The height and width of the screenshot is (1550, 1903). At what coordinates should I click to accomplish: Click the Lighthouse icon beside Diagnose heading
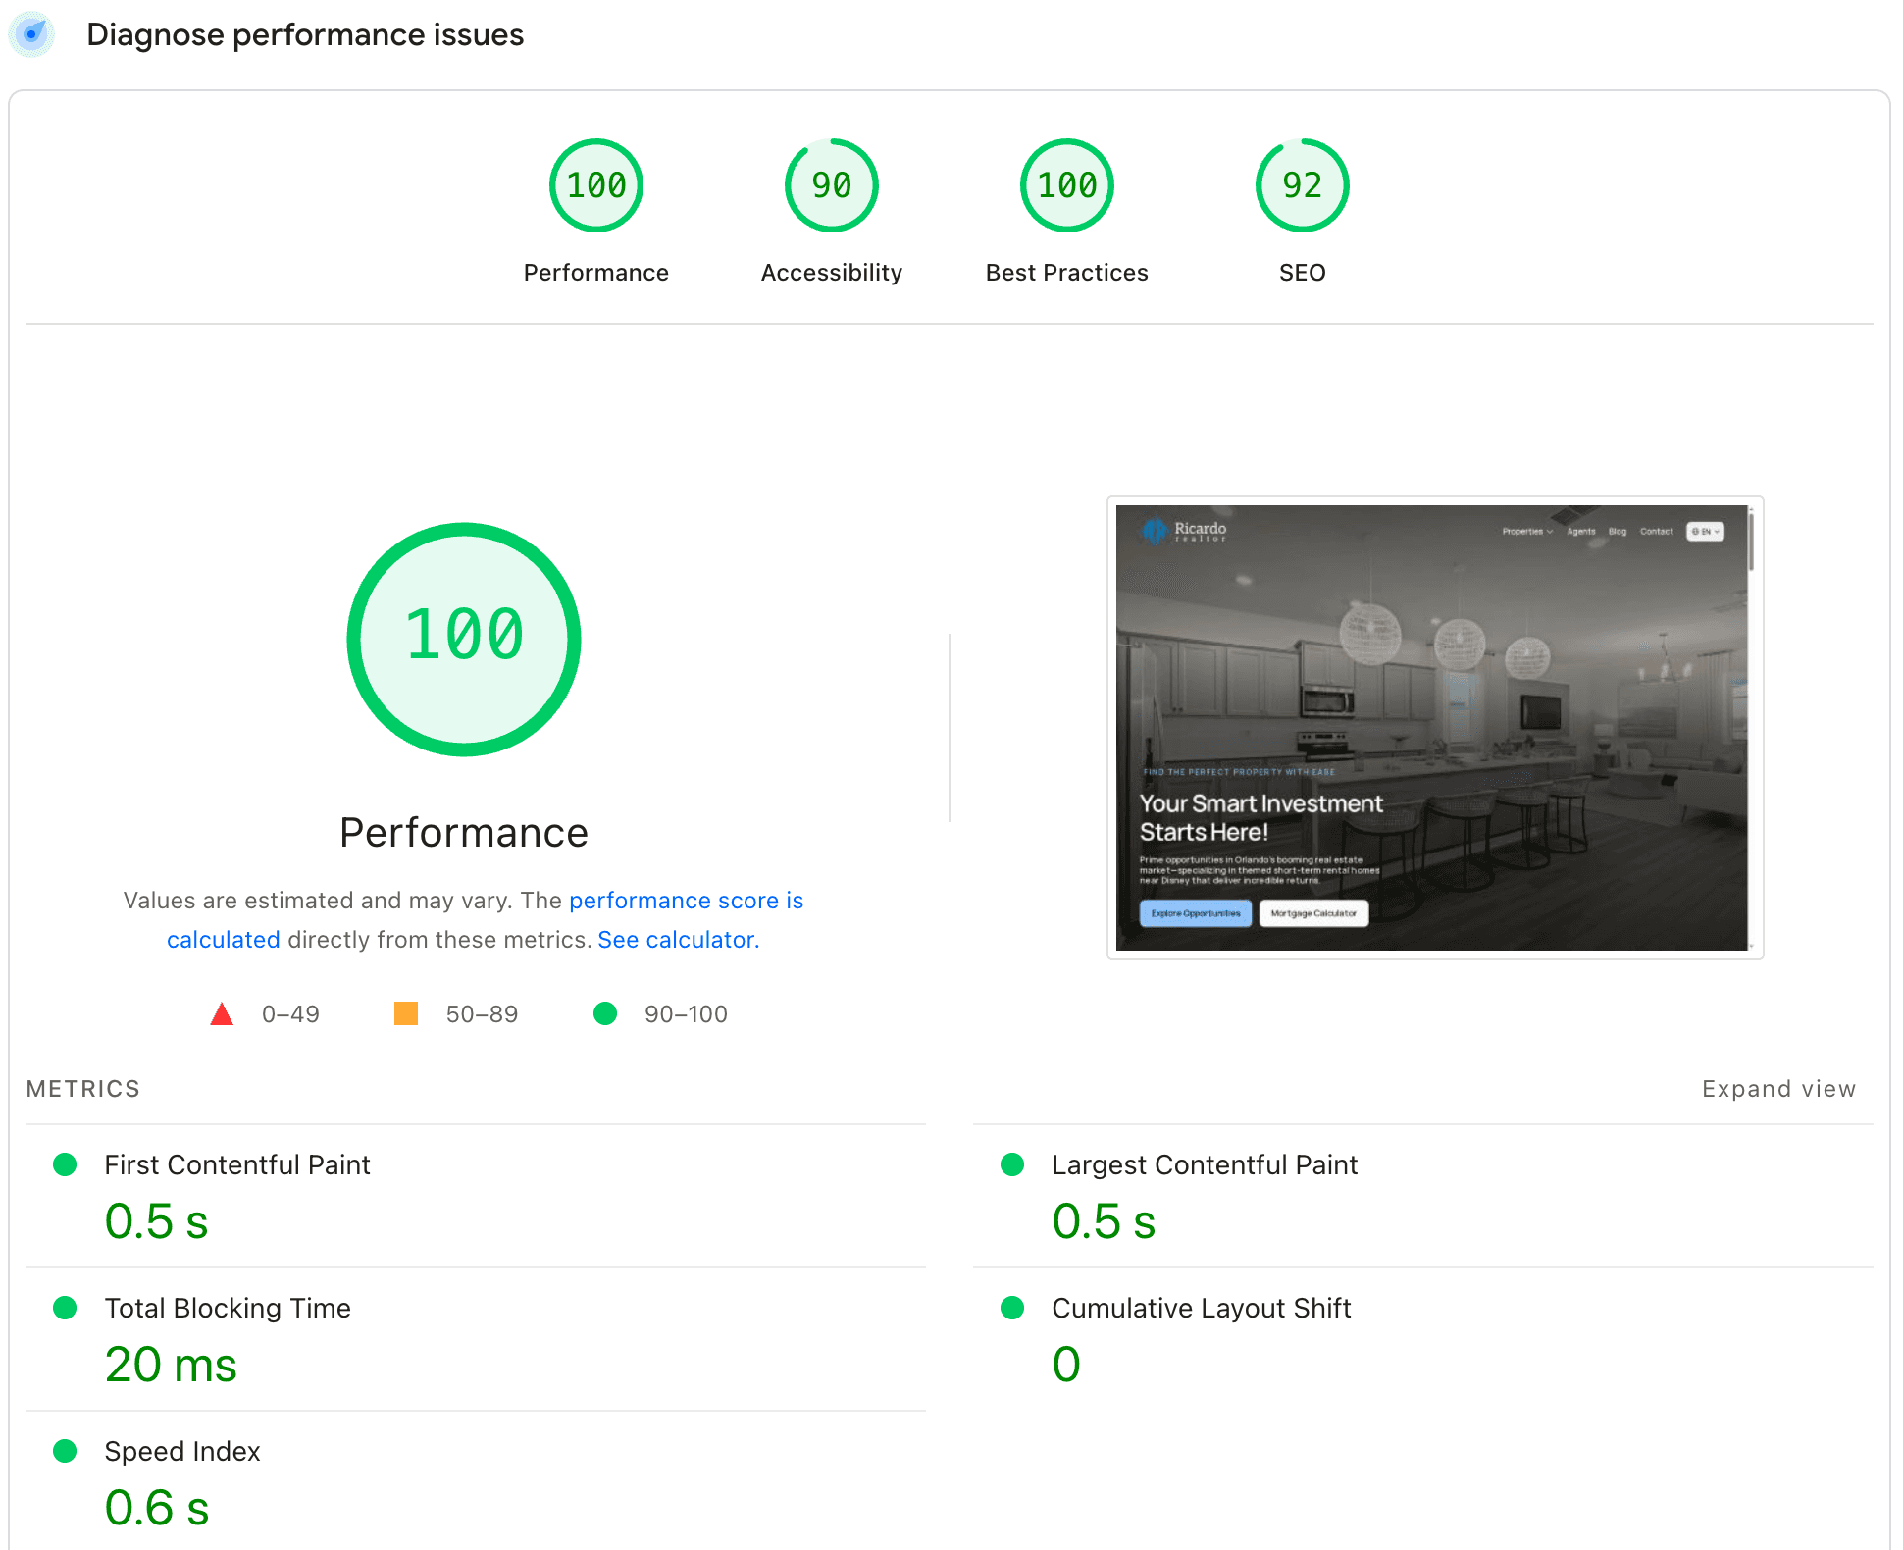point(32,34)
